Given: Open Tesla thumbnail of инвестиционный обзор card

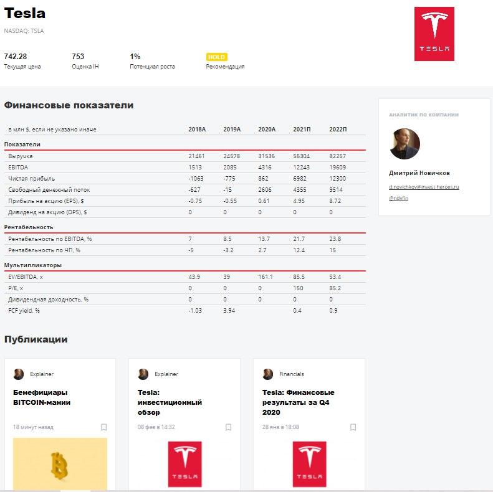Looking at the screenshot, I should pyautogui.click(x=185, y=465).
